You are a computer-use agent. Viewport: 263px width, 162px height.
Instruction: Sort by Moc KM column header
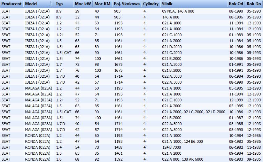pyautogui.click(x=102, y=4)
